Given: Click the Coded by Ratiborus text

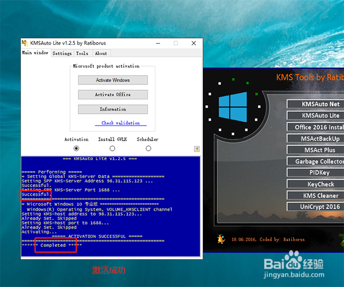Looking at the screenshot, I should pyautogui.click(x=282, y=239).
